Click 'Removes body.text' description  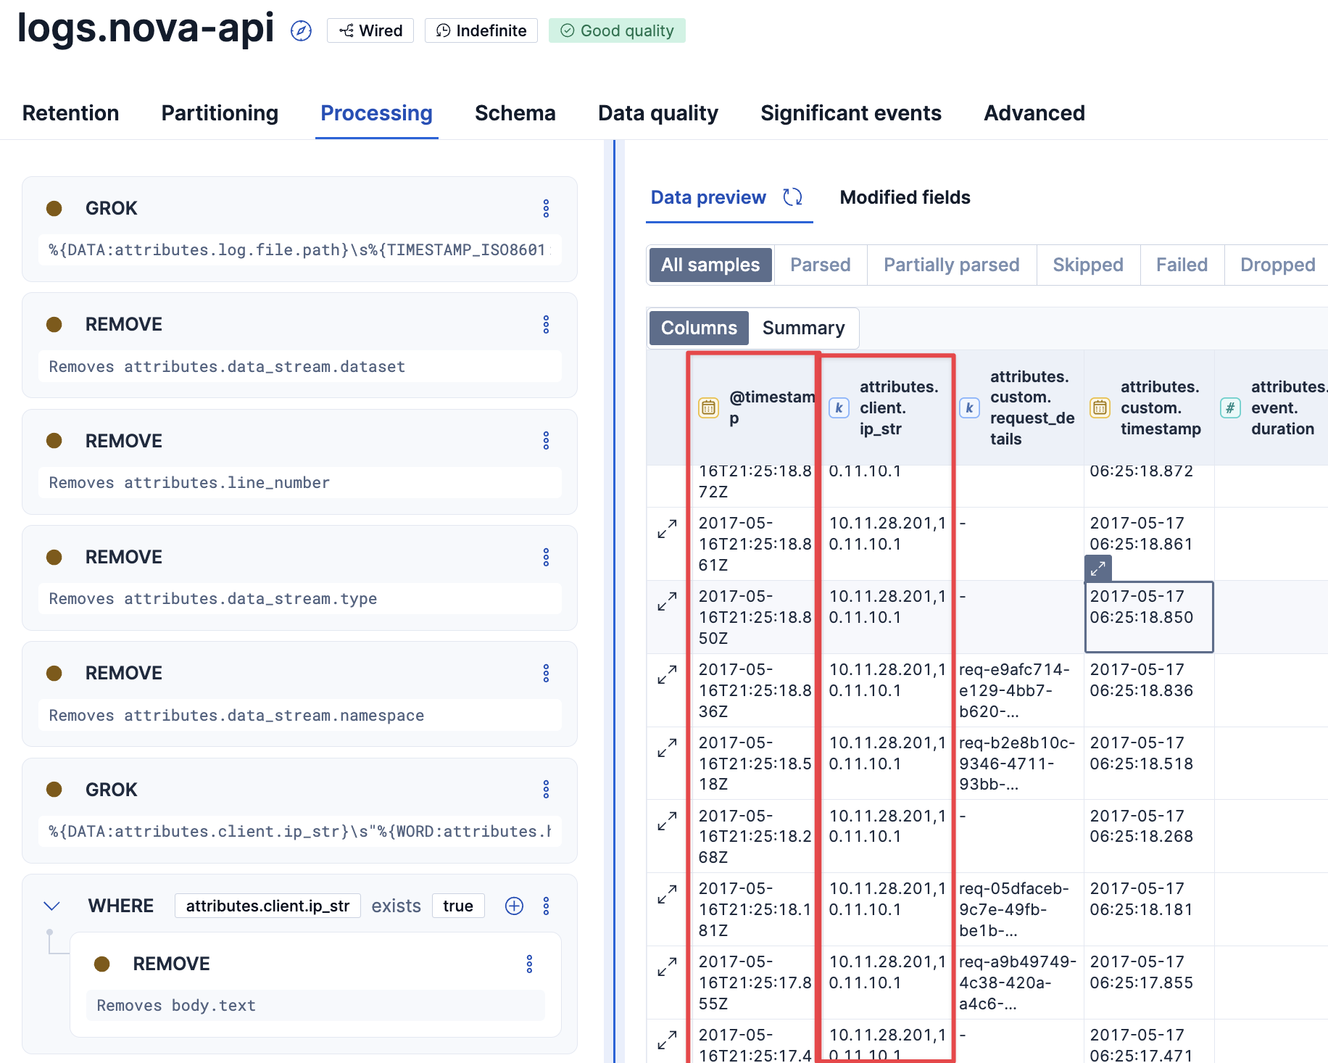coord(315,1005)
